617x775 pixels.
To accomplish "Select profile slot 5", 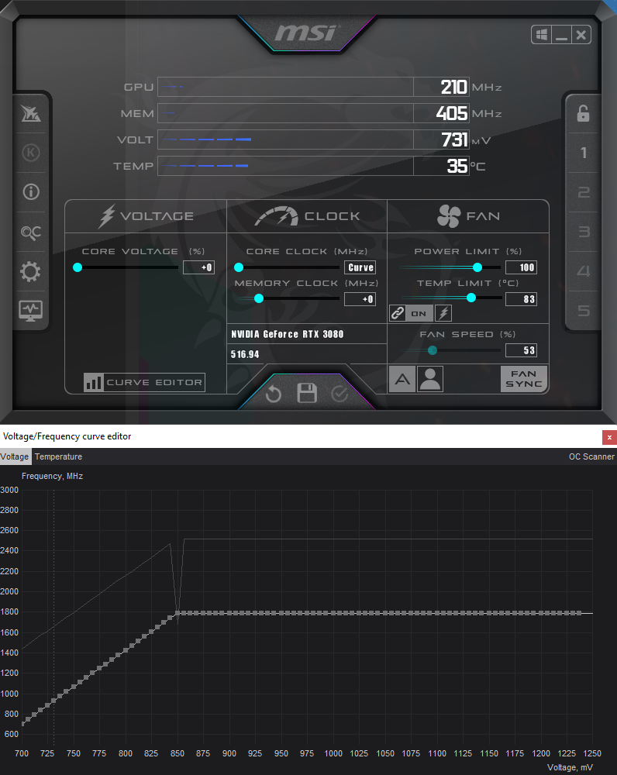I will click(584, 311).
